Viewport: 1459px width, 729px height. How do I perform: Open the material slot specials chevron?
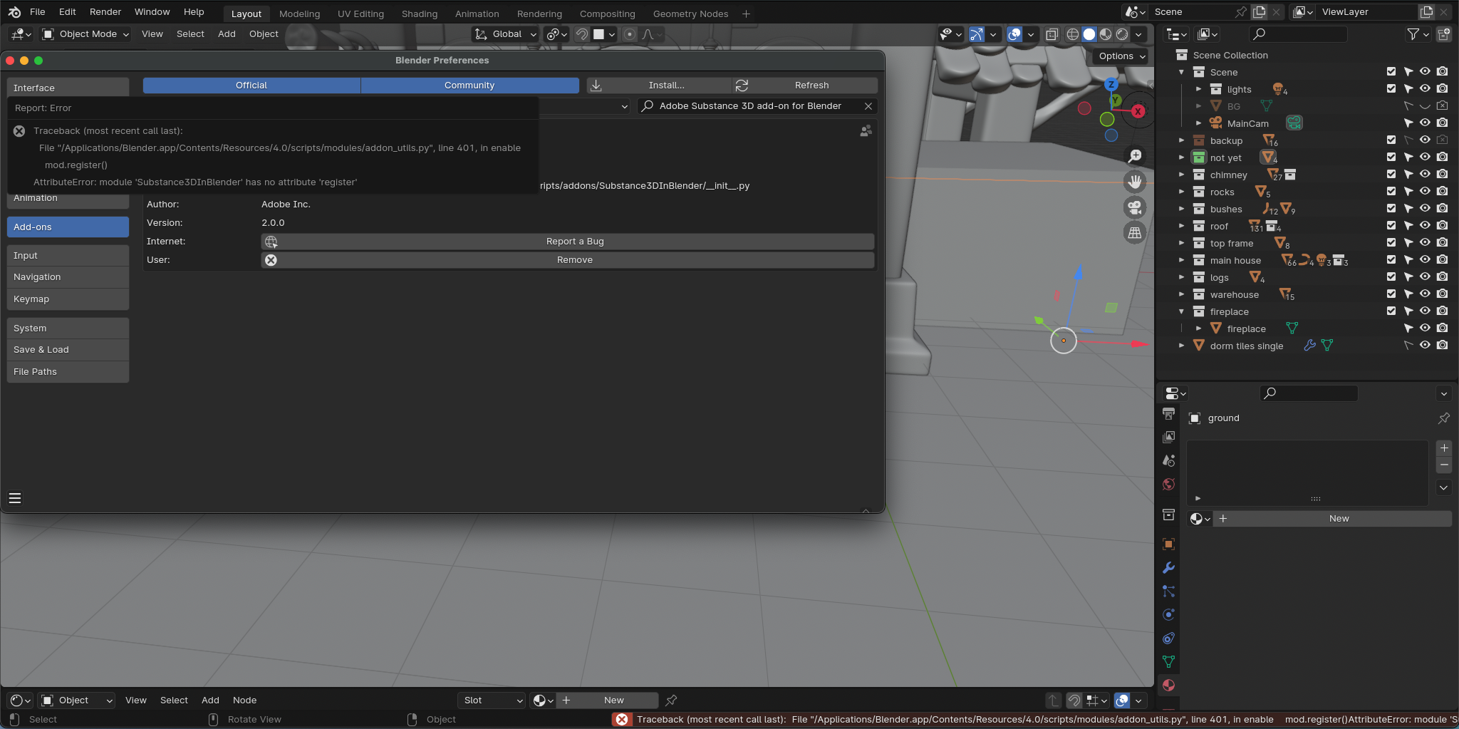click(x=1444, y=488)
